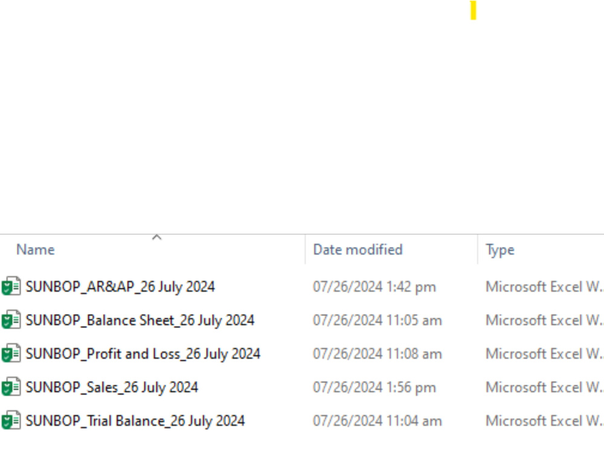The width and height of the screenshot is (604, 453).
Task: Click the file type in the Trial Balance row
Action: point(545,420)
